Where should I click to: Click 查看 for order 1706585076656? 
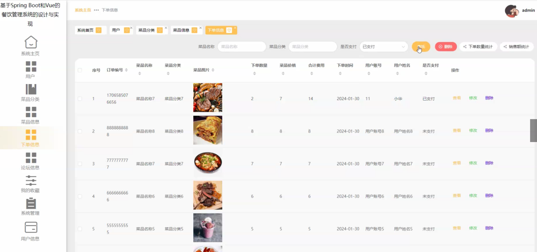(457, 98)
